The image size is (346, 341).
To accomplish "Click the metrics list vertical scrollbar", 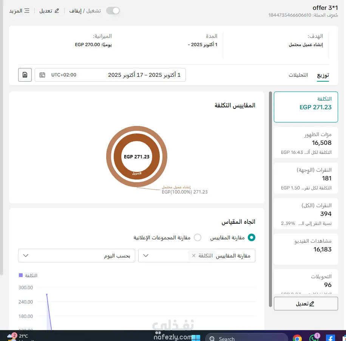I will [x=270, y=199].
